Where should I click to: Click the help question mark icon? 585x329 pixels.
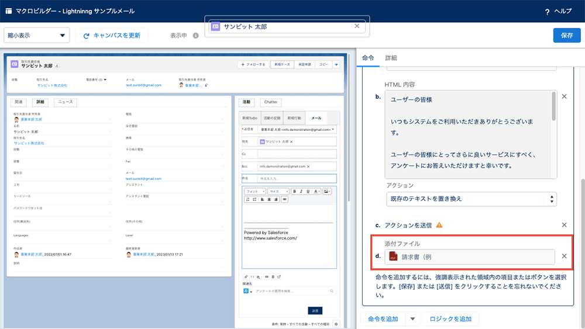[547, 12]
